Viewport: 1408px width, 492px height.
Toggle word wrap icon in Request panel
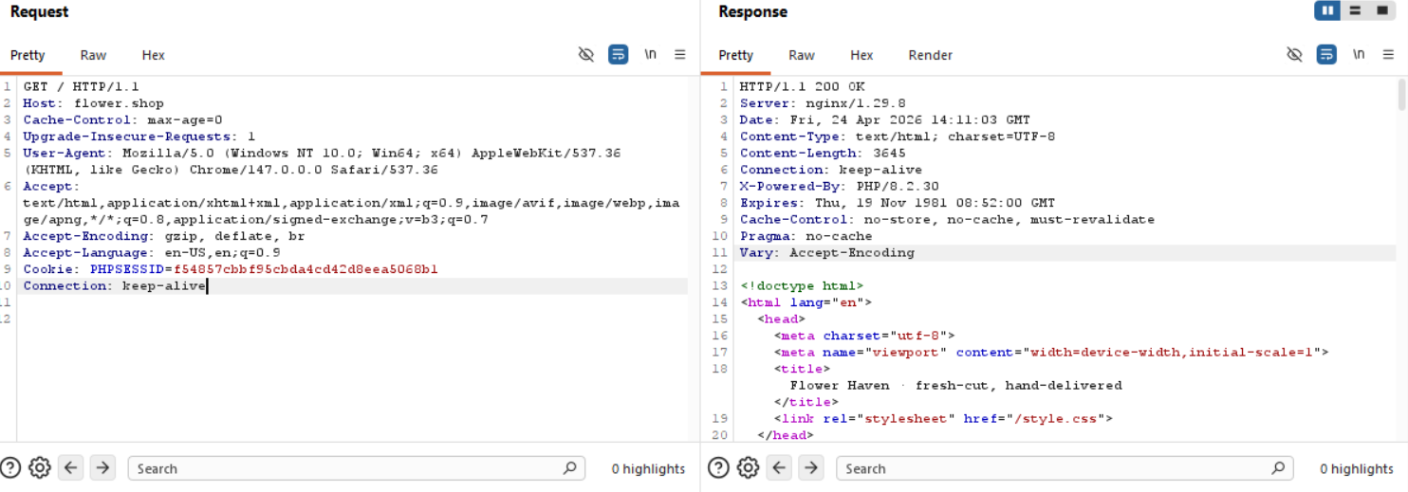pos(618,55)
